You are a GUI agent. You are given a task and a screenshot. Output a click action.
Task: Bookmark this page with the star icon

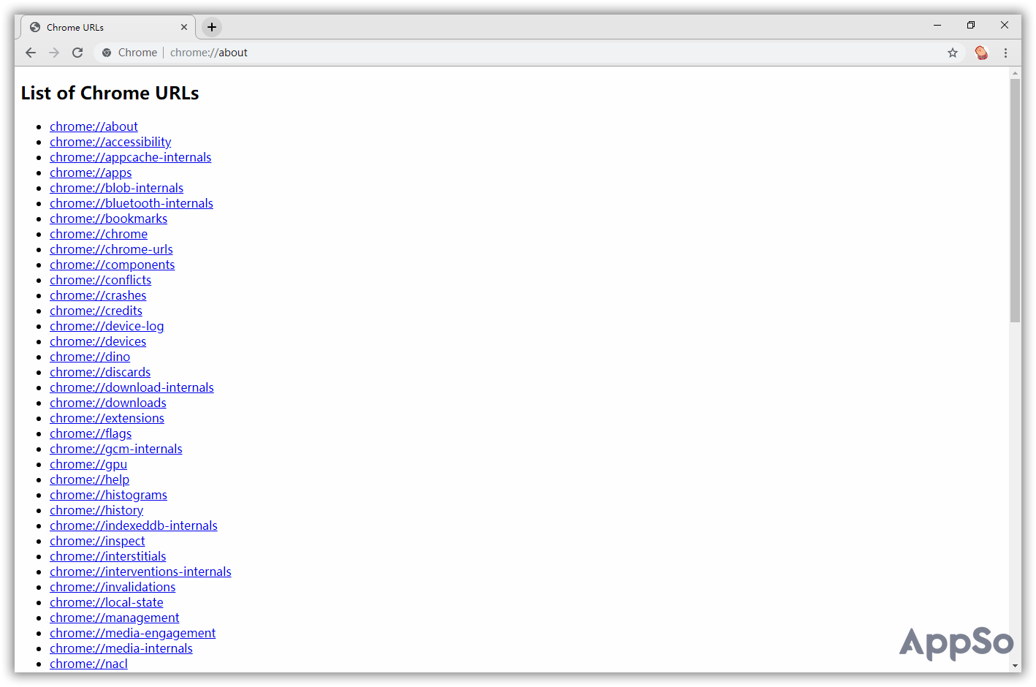953,53
